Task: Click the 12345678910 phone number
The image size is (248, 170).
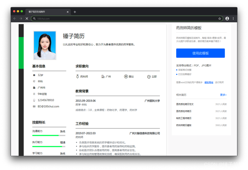Action: point(46,100)
